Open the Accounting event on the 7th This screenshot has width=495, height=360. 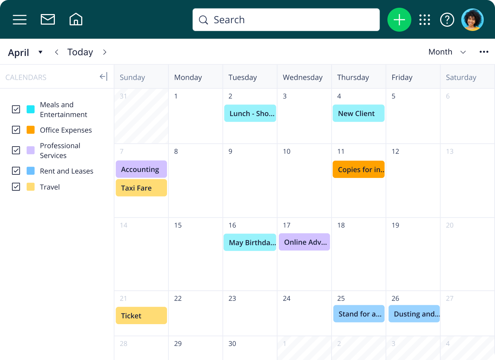[x=141, y=169]
